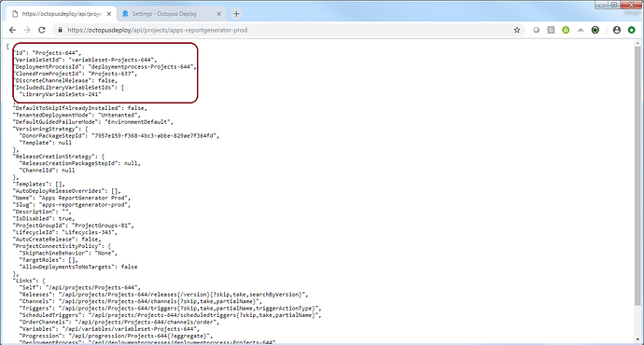Screen dimensions: 644x345
Task: Click the "IsDisabled": true line
Action: coord(45,218)
